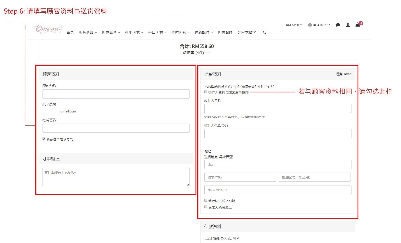Open 内衣品项 navigation menu
Image resolution: width=401 pixels, height=243 pixels.
[x=111, y=32]
